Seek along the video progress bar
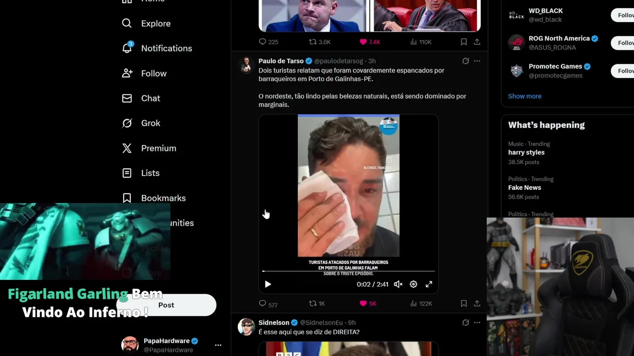The width and height of the screenshot is (634, 356). click(x=348, y=271)
